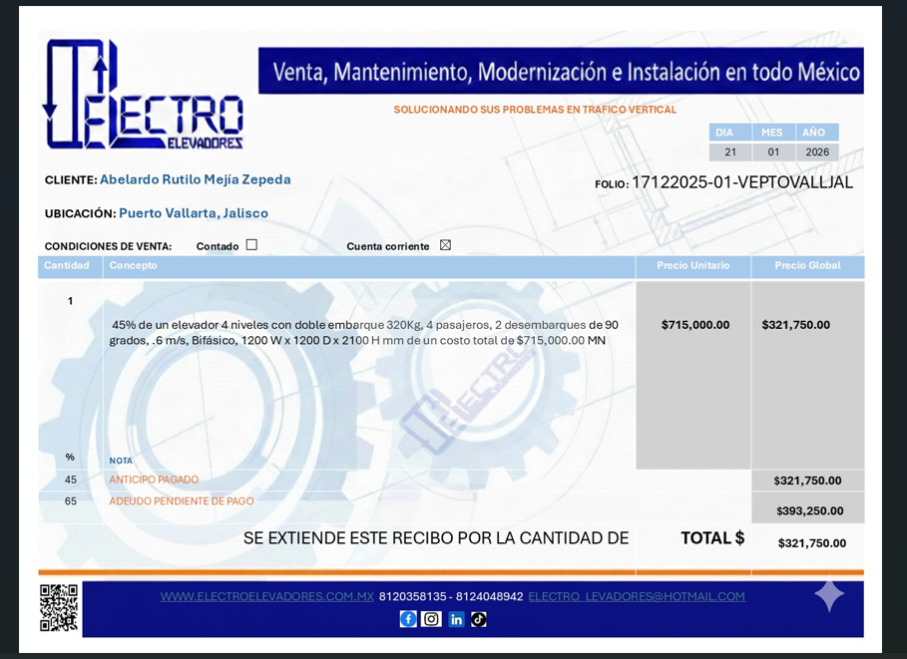
Task: Click the Precio Global column header
Action: pyautogui.click(x=807, y=266)
